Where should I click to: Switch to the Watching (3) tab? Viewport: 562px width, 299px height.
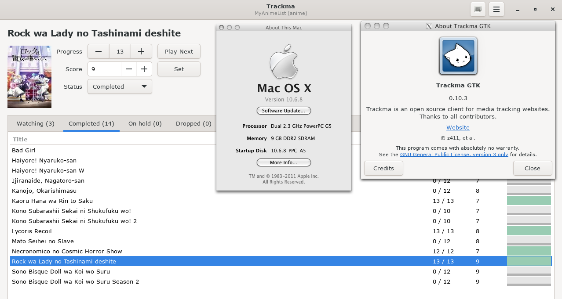36,124
